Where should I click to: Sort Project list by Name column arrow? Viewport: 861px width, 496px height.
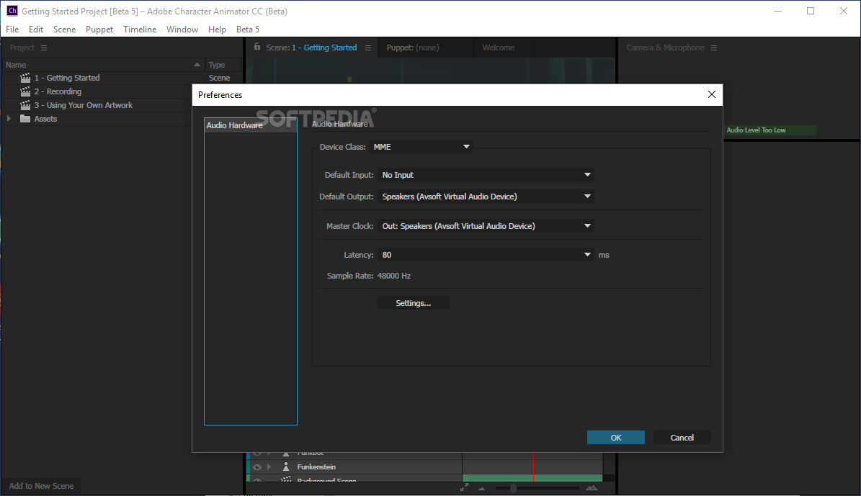click(x=197, y=65)
